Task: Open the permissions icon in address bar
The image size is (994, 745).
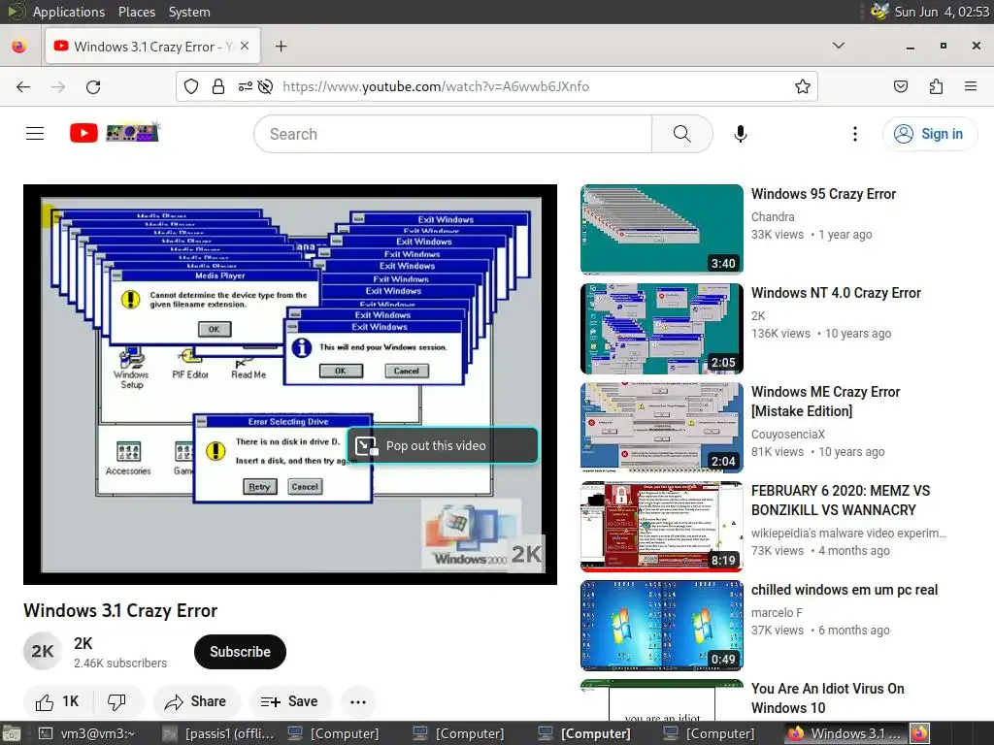Action: pos(245,86)
